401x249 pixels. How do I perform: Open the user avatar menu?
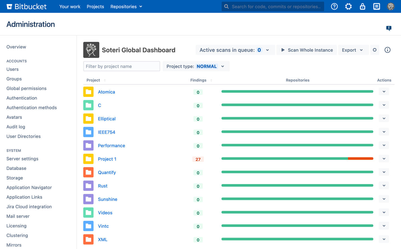coord(391,6)
